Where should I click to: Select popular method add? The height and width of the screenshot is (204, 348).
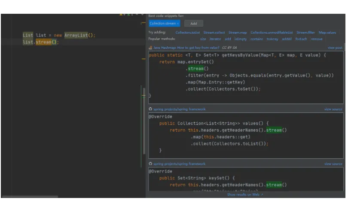[228, 39]
